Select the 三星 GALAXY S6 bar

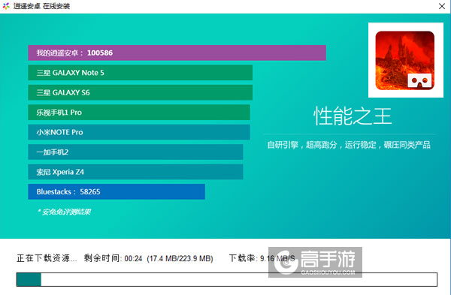click(141, 92)
